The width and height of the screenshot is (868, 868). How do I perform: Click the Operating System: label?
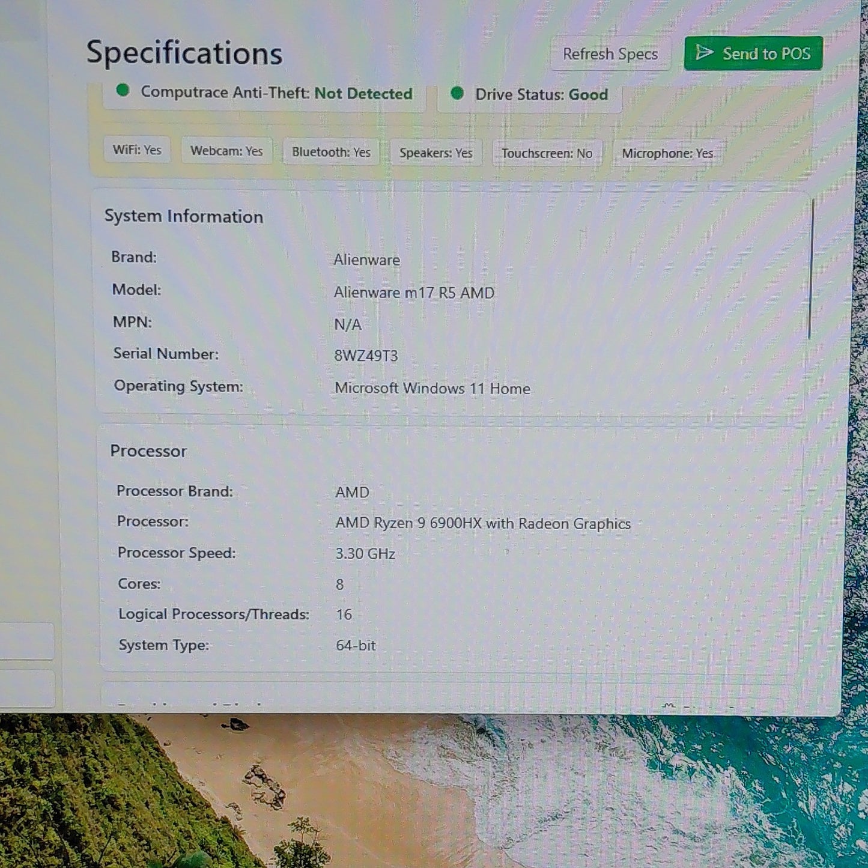click(179, 386)
